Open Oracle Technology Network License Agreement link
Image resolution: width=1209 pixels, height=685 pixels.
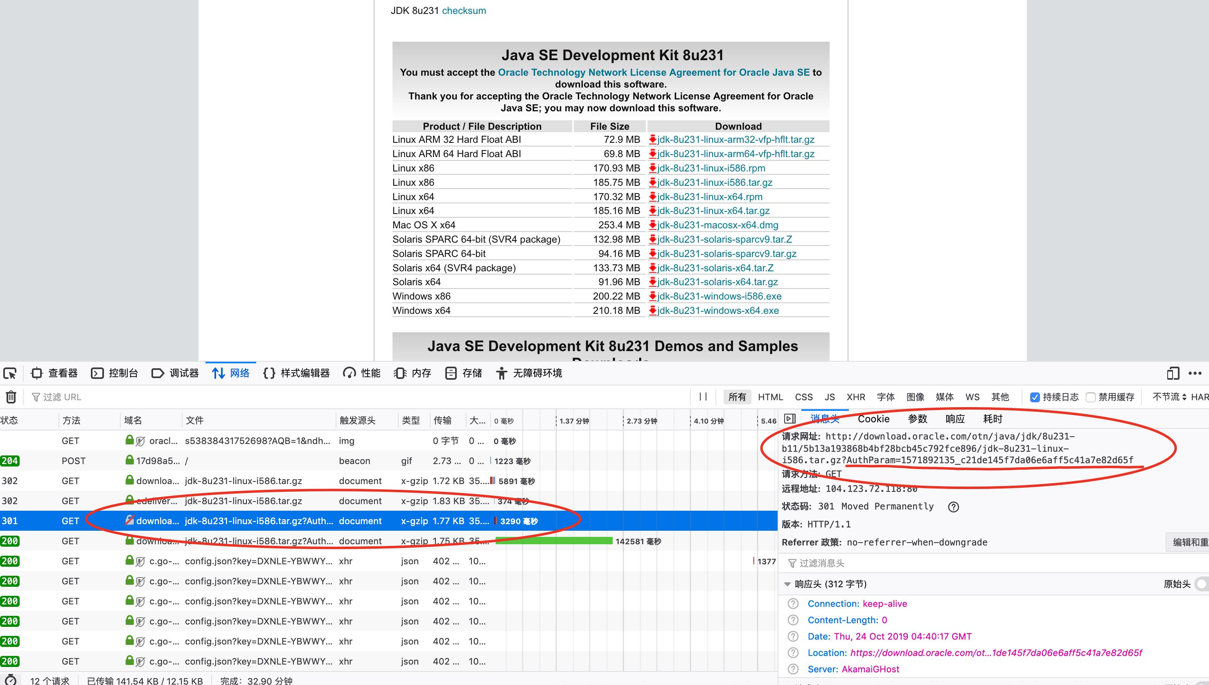[x=654, y=72]
